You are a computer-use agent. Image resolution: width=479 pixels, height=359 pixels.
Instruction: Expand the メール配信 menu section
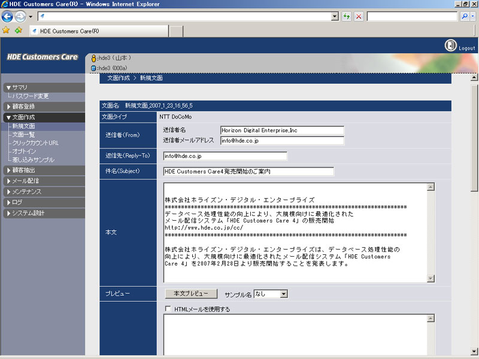pos(44,181)
